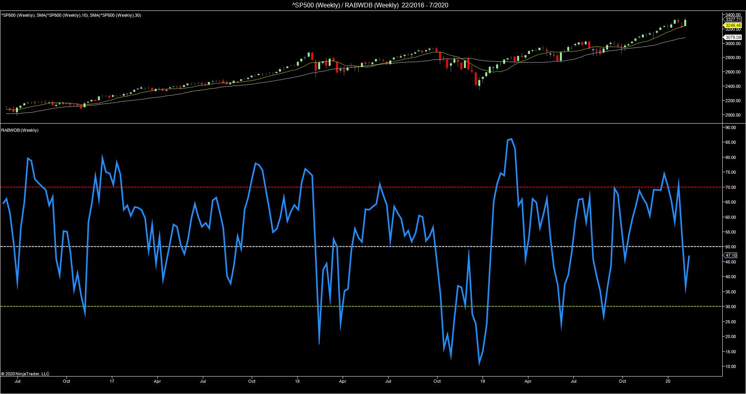Click the 90.00 label on RABWDB axis
The image size is (746, 394).
[730, 127]
